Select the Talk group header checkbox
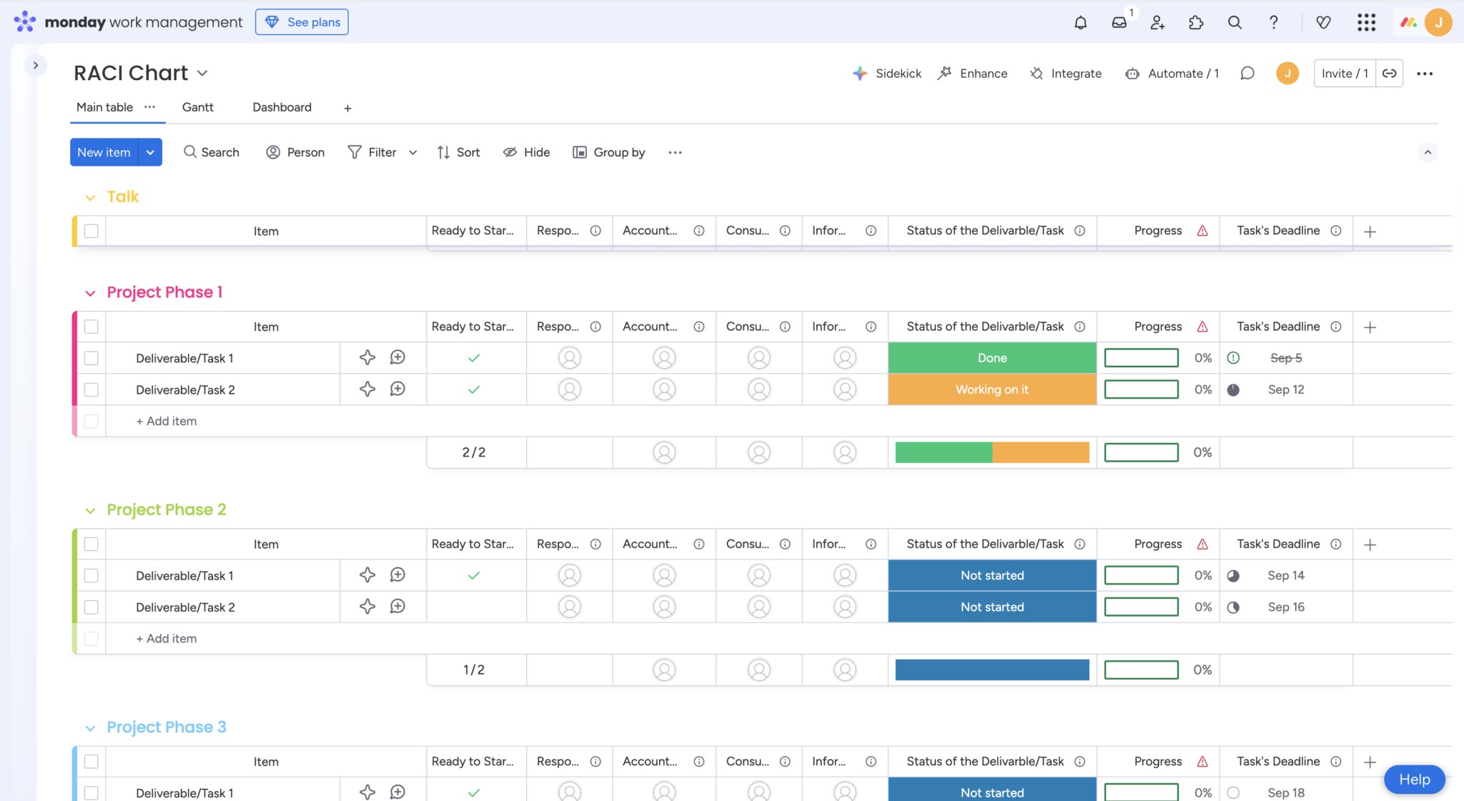 click(91, 230)
